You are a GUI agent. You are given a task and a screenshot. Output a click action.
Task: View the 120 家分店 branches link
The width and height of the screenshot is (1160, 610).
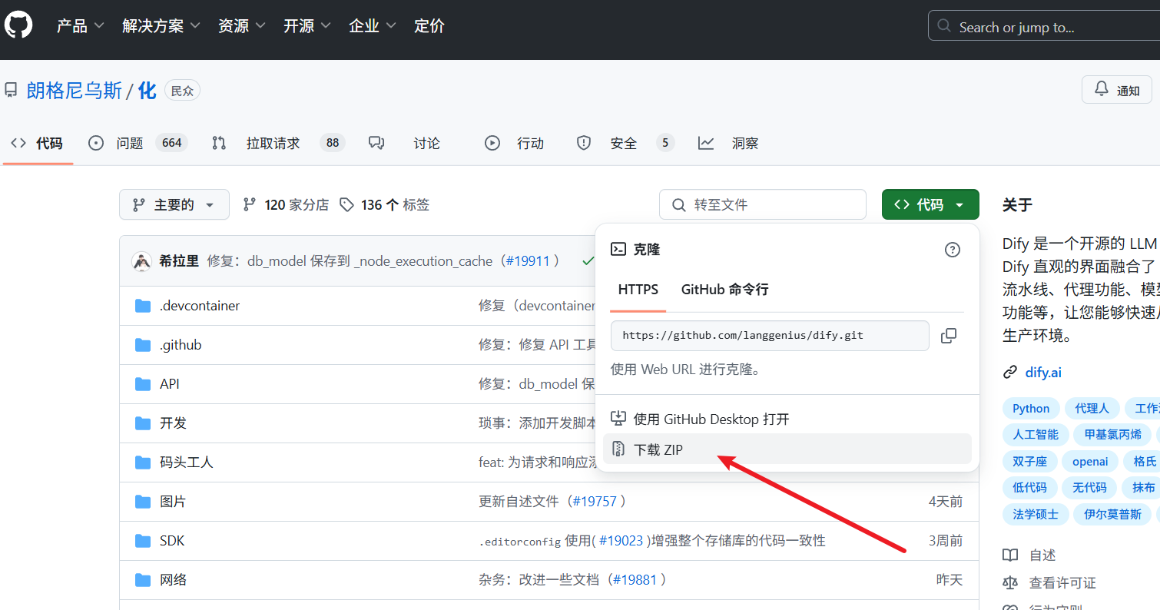(286, 205)
